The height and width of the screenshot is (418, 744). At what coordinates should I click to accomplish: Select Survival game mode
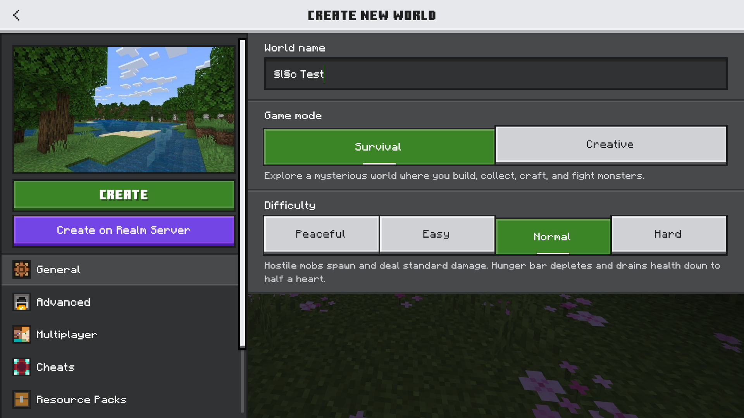(379, 147)
